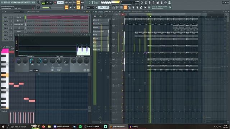230x129 pixels.
Task: Click the master pitch knob
Action: [38, 7]
